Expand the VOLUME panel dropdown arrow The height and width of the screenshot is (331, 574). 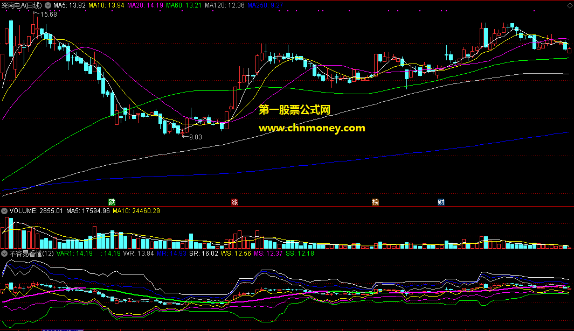pos(4,211)
